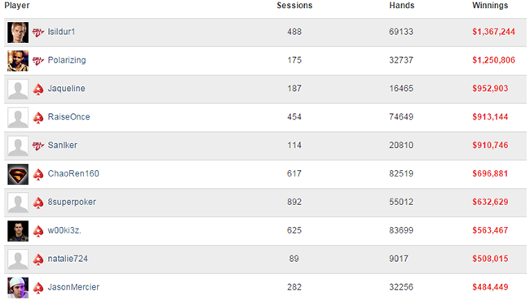Open the RaiseOnce player link
This screenshot has width=530, height=301.
point(68,116)
